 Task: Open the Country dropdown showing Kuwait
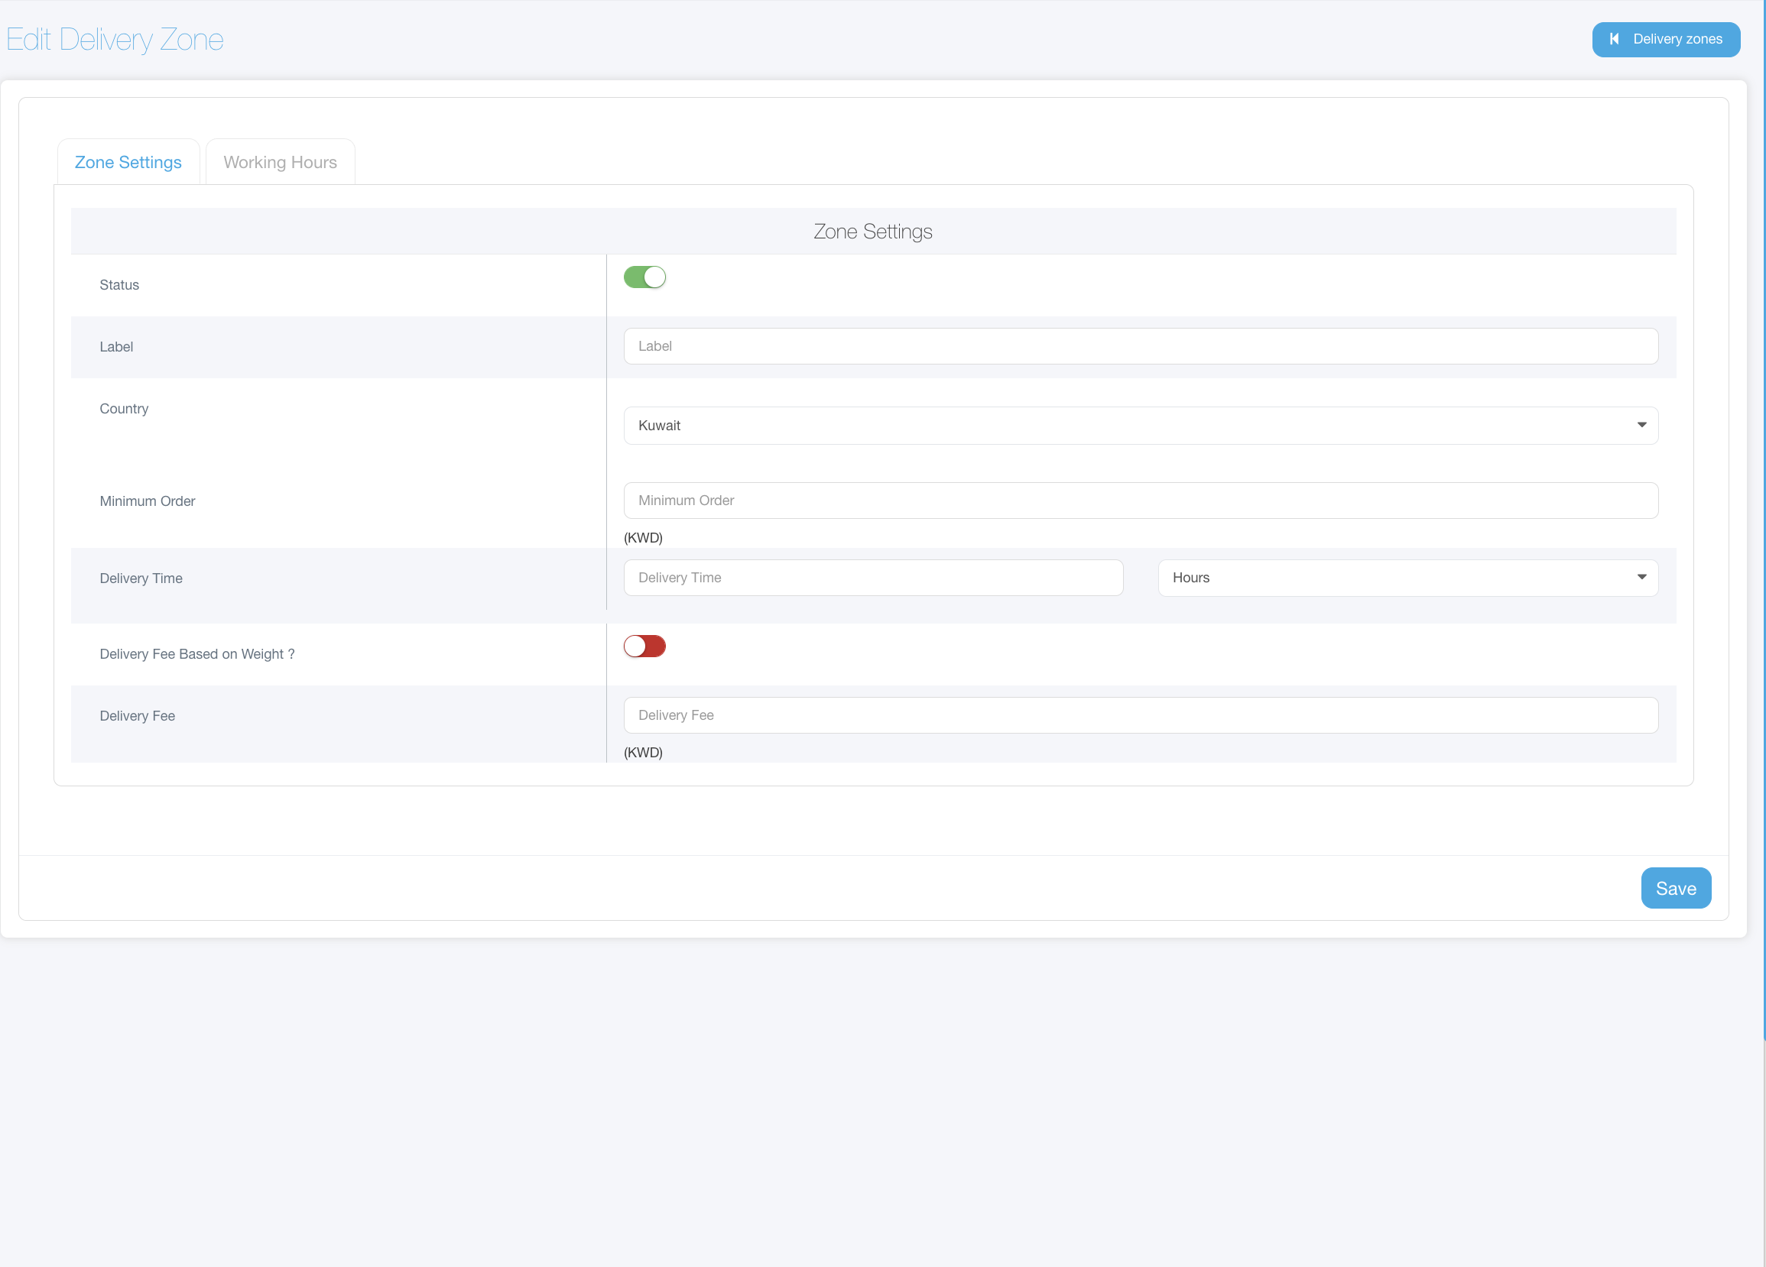tap(1140, 425)
